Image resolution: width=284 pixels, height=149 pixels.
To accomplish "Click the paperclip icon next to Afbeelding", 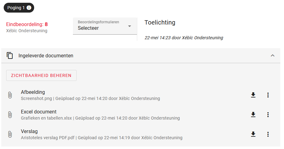I will click(10, 95).
